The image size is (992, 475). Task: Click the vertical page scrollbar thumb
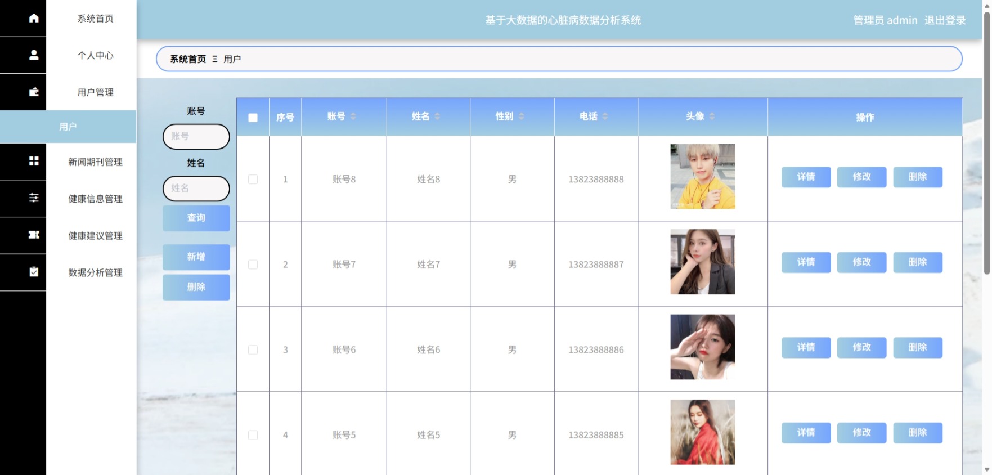click(986, 144)
